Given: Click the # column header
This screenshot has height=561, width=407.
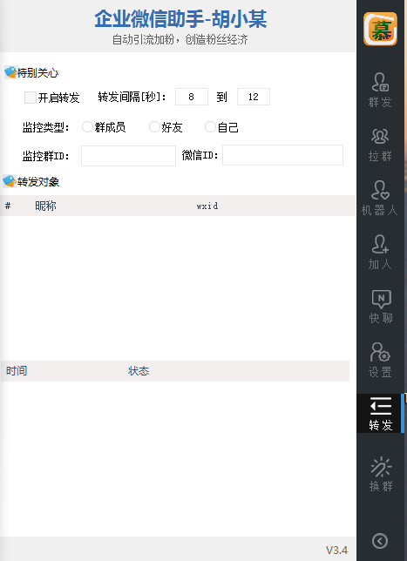Looking at the screenshot, I should (x=8, y=206).
